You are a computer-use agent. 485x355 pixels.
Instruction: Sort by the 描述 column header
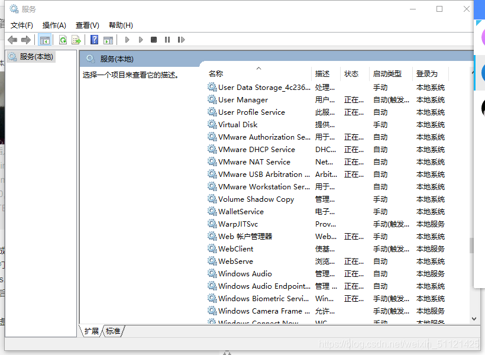pyautogui.click(x=322, y=73)
